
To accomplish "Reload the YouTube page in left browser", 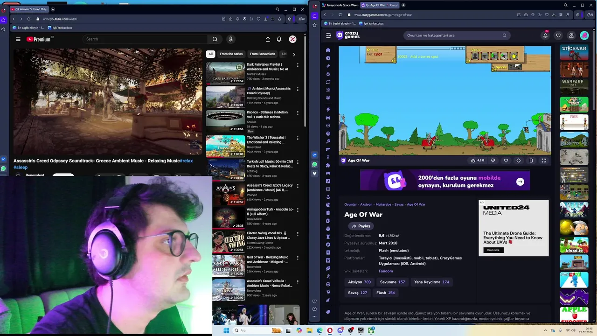I will [x=29, y=19].
